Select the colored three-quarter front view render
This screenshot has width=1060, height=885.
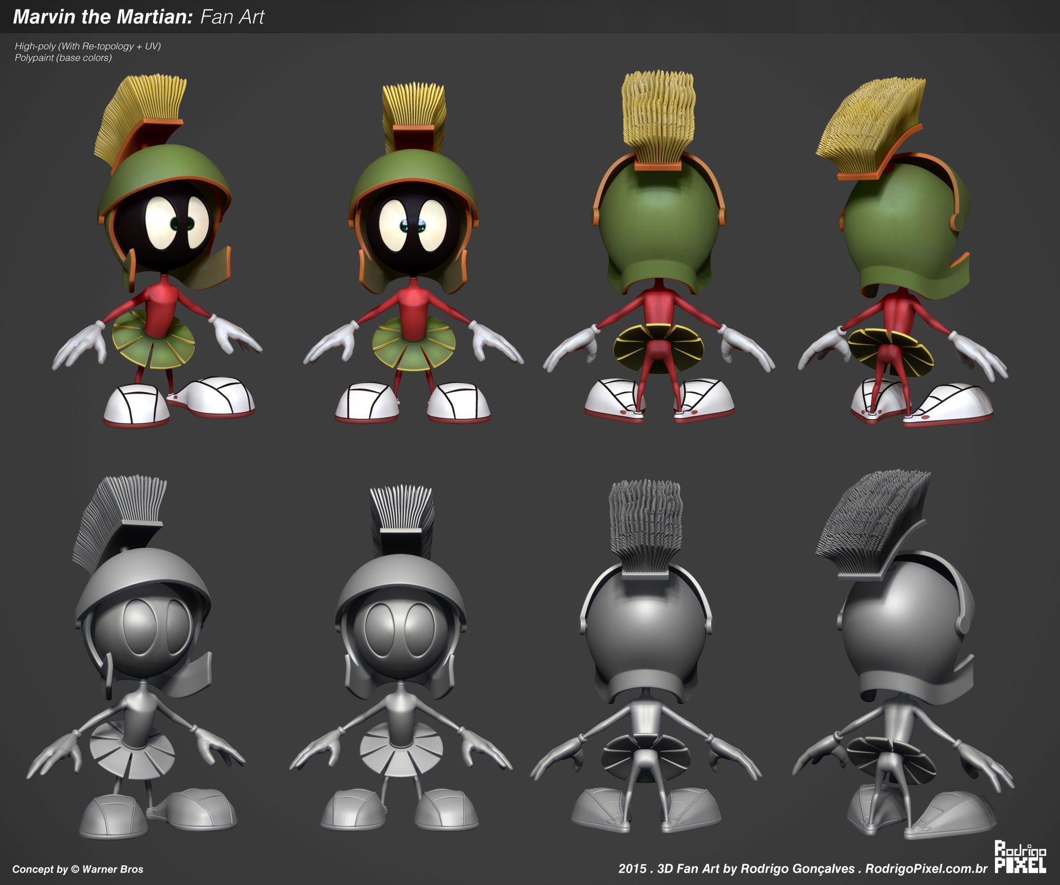point(157,252)
